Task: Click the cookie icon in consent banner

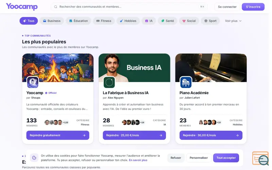Action: pos(34,158)
